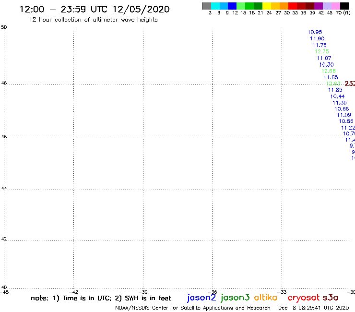Click the note 'Time is in UTC; SWH is in feet'
Image resolution: width=355 pixels, height=312 pixels.
tap(101, 298)
